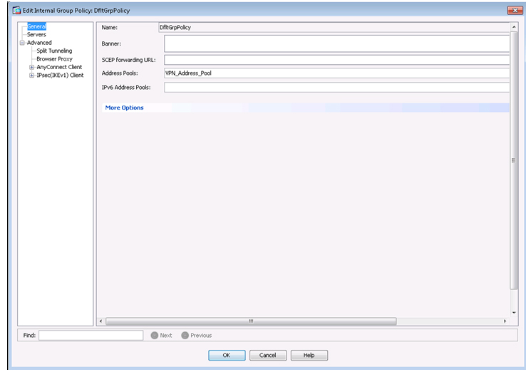This screenshot has width=526, height=372.
Task: Click the Next find arrow icon
Action: tap(154, 335)
